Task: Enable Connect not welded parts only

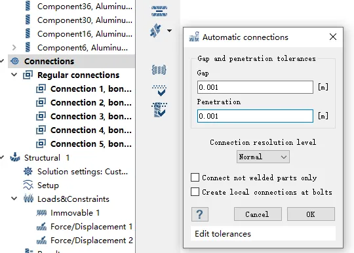Action: click(195, 178)
